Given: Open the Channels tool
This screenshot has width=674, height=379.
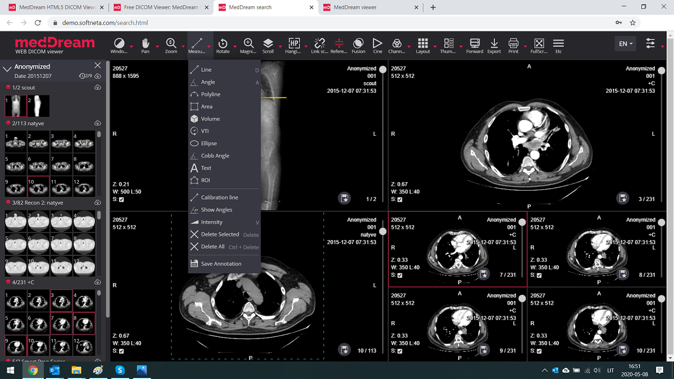Looking at the screenshot, I should (x=397, y=45).
